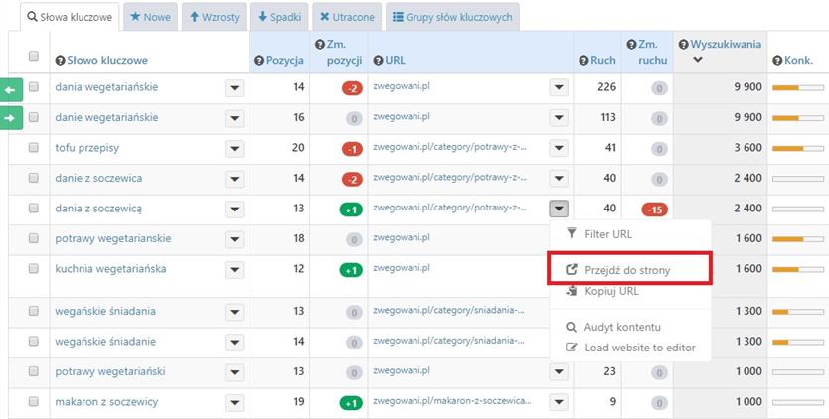
Task: Click the green right arrow beside danie wegetariańskie
Action: tap(11, 118)
